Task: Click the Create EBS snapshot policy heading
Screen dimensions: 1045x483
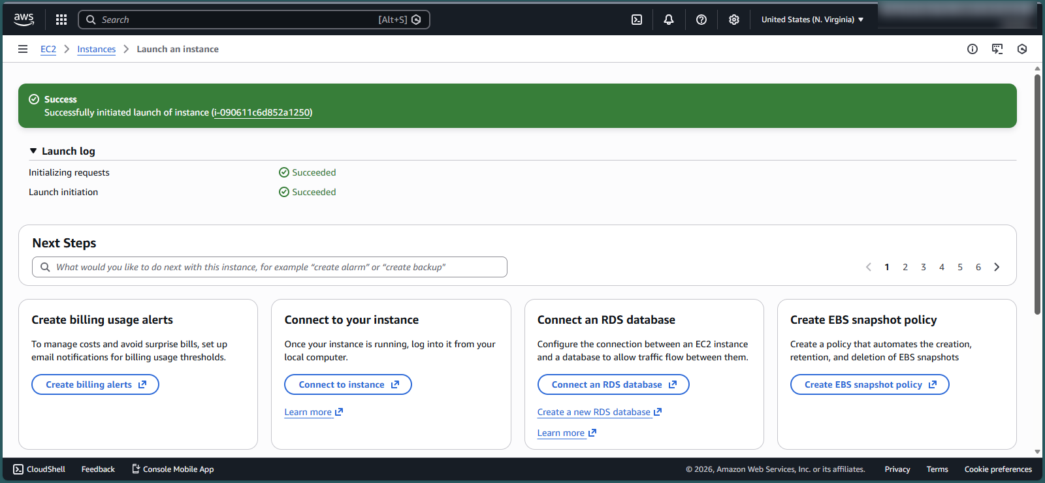Action: coord(863,320)
